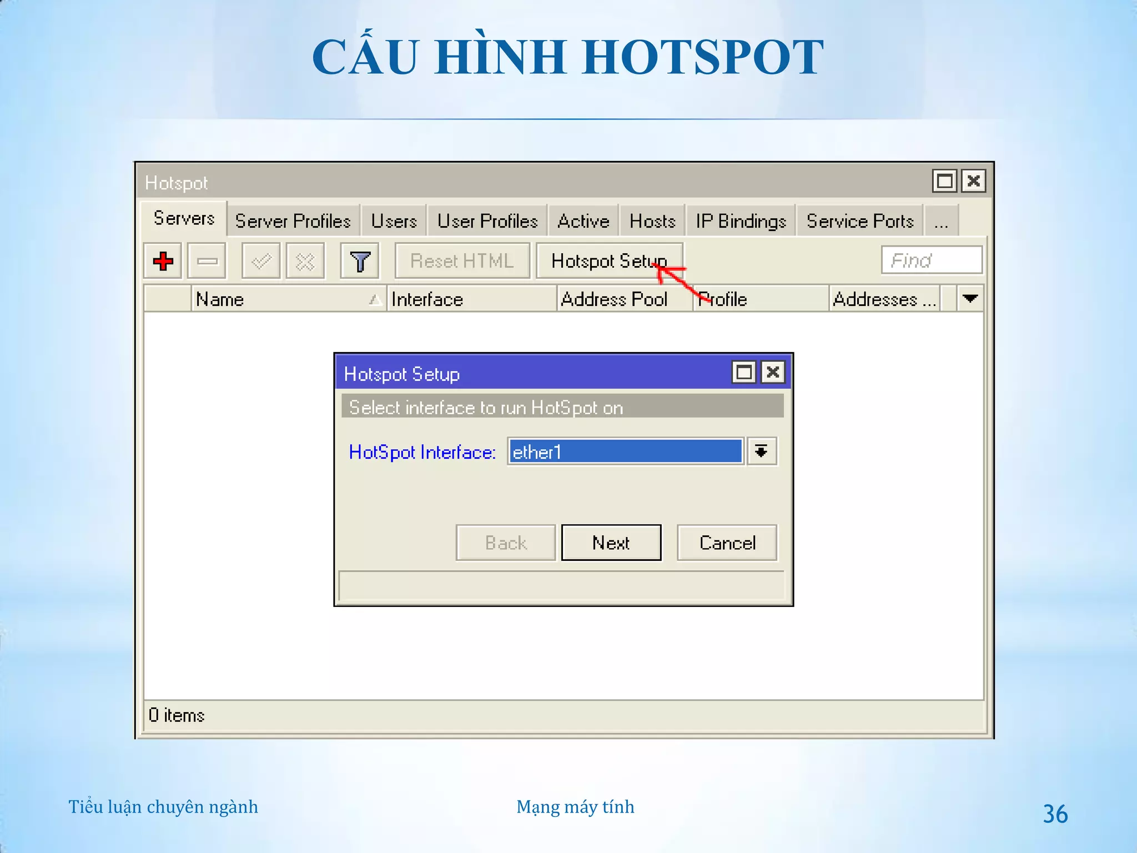Click 'Select interface to run HotSpot on' text
Viewport: 1137px width, 853px height.
coord(486,408)
